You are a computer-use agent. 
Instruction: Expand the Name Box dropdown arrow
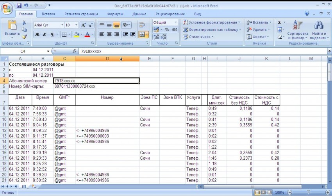click(48, 51)
